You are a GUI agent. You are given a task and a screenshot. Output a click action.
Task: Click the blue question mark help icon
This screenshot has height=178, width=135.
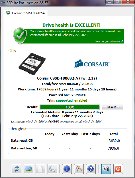pyautogui.click(x=91, y=169)
